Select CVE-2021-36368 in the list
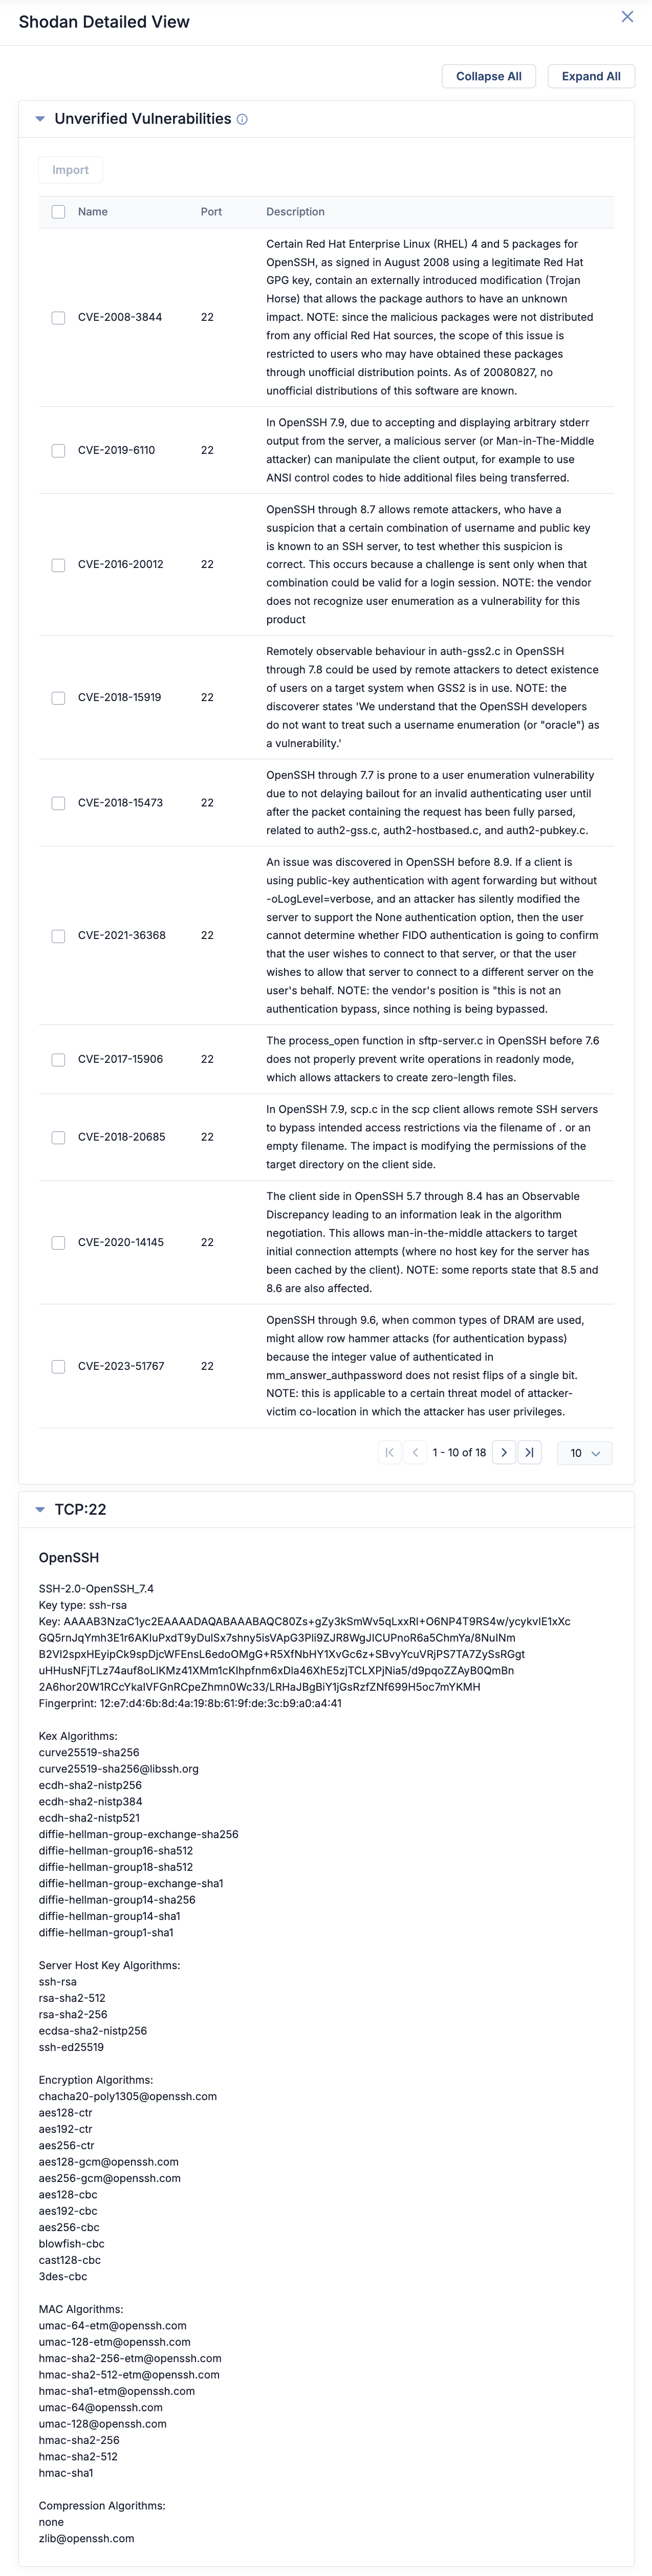Image resolution: width=652 pixels, height=2576 pixels. (x=57, y=935)
